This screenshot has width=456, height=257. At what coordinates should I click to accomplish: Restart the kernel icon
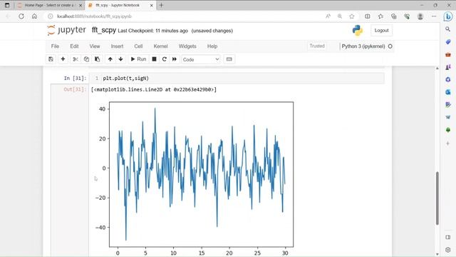[165, 59]
